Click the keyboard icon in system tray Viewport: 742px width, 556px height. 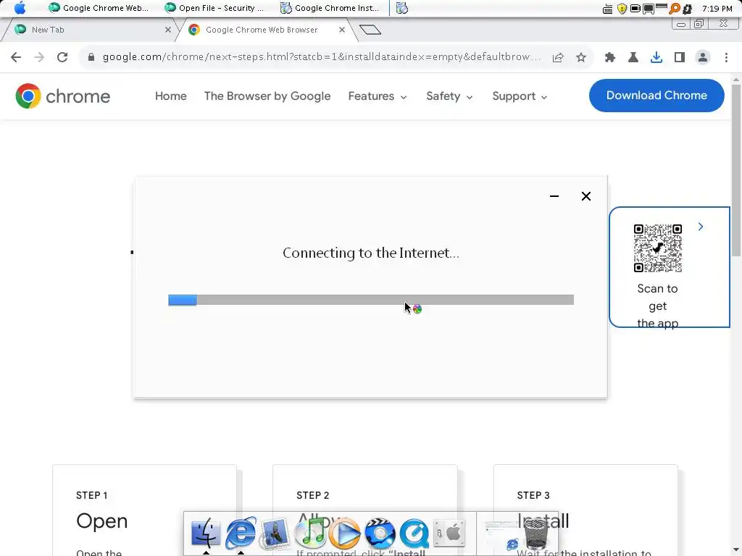tap(608, 9)
